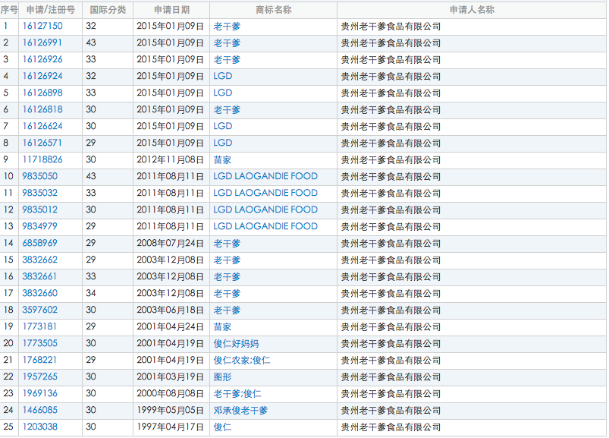Select date 2000年08月08日

coord(171,394)
